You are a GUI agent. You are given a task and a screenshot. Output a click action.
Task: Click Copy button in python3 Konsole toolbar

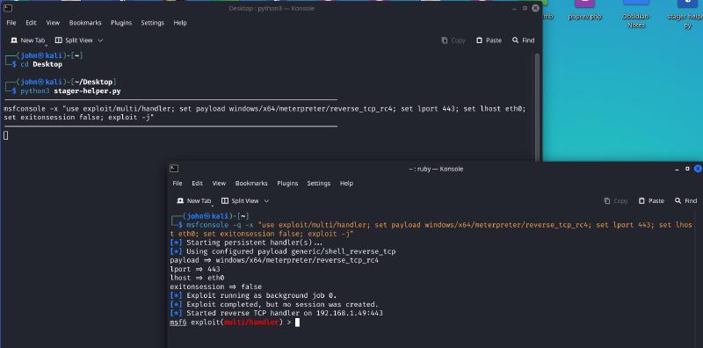(x=453, y=40)
